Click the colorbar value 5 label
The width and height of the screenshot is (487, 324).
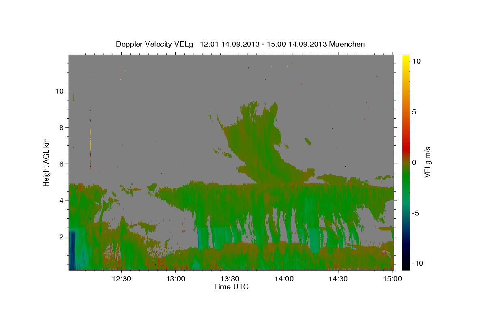414,111
